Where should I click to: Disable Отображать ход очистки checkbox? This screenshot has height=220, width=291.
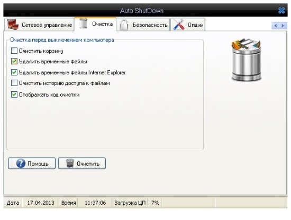(14, 94)
